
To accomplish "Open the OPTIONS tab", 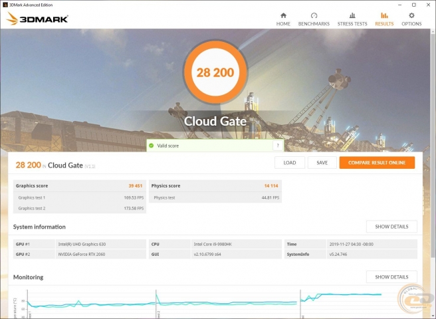I will (x=411, y=19).
